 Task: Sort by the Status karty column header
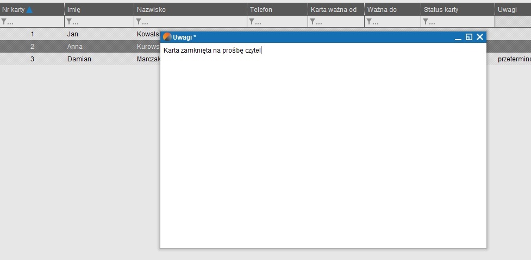coord(458,9)
